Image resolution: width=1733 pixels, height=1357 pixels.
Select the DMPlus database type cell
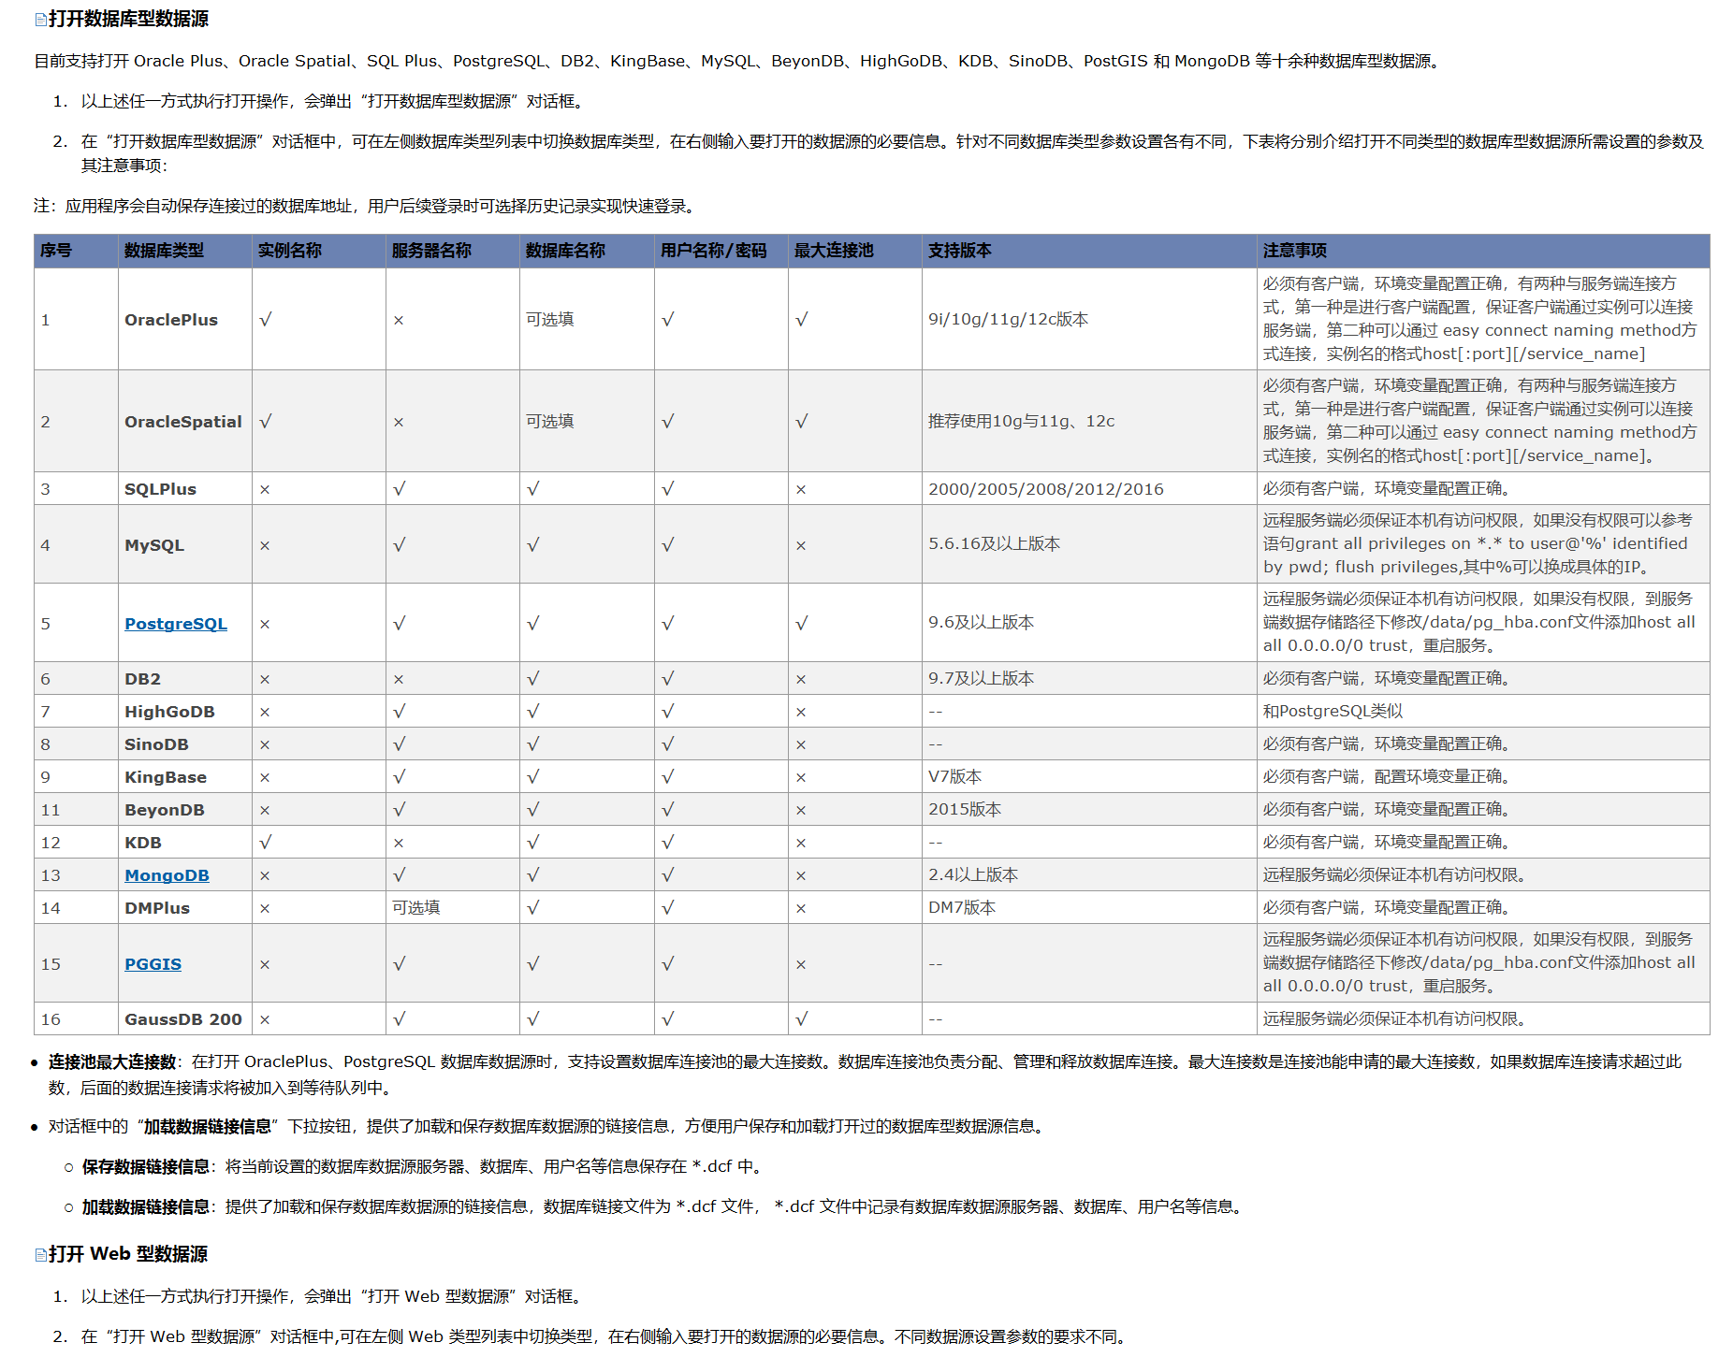pos(185,908)
